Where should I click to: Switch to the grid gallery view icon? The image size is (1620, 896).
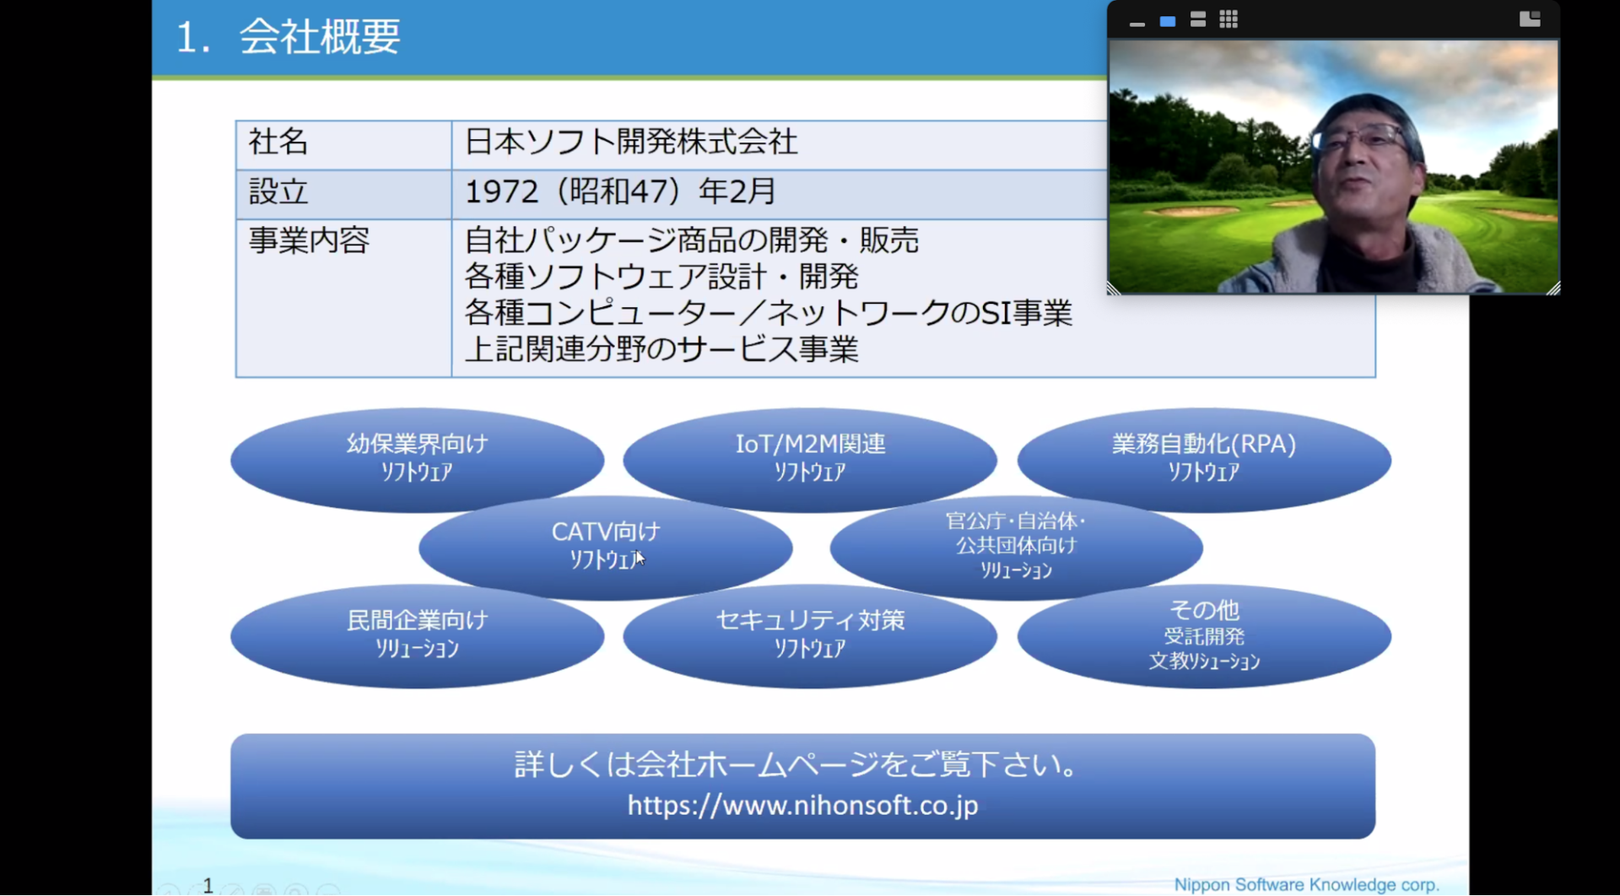tap(1228, 19)
